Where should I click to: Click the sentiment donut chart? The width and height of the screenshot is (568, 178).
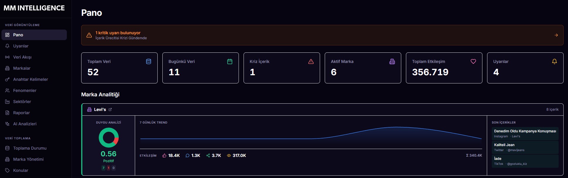(x=108, y=138)
